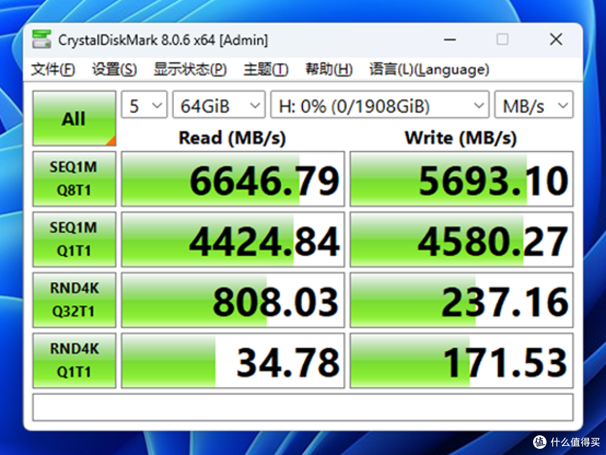The image size is (606, 455).
Task: Maximize the CrystalDiskMark window
Action: [502, 39]
